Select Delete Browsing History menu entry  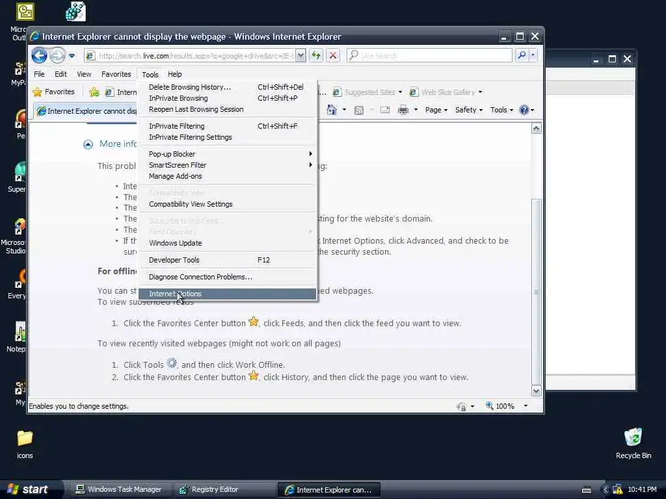tap(227, 87)
